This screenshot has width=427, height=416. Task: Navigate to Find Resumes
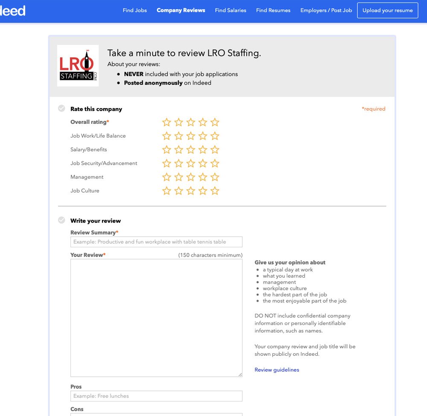(x=273, y=10)
